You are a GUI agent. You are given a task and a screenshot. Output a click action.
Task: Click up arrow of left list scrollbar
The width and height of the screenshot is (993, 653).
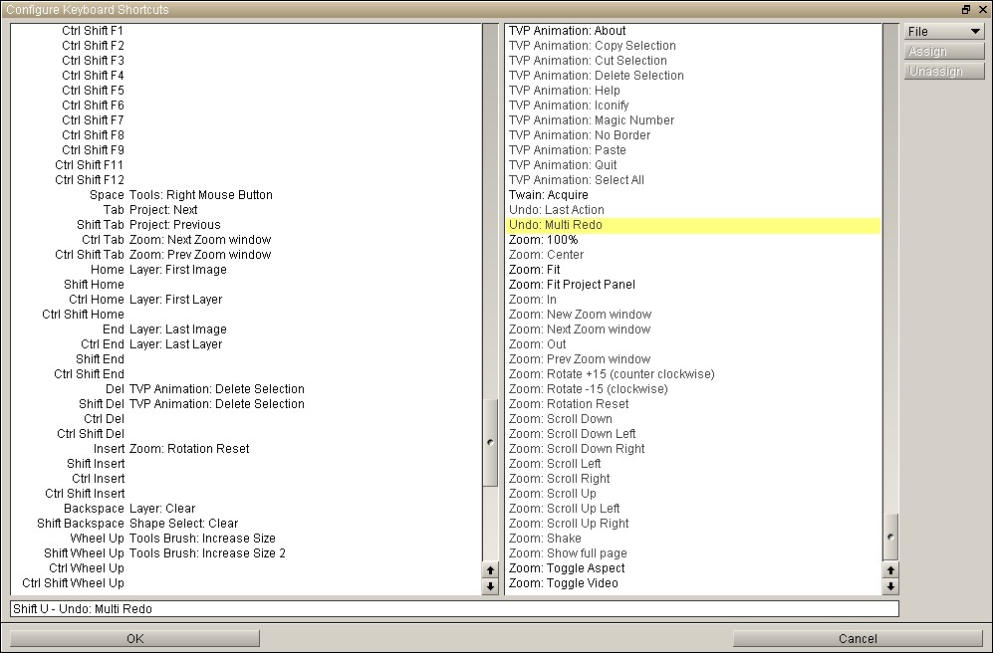tap(490, 570)
